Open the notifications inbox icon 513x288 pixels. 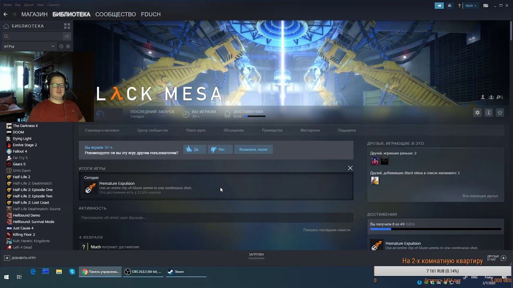449,6
